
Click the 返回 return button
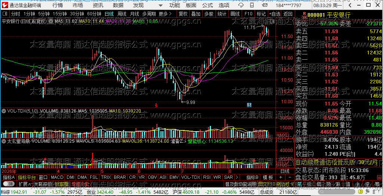coord(288,14)
